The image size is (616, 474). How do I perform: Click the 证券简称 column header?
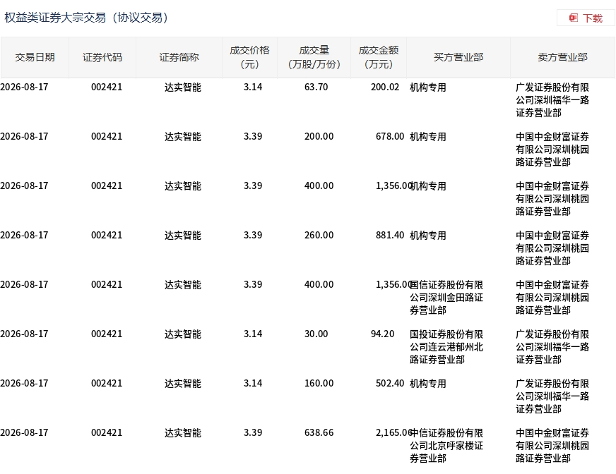tap(179, 58)
